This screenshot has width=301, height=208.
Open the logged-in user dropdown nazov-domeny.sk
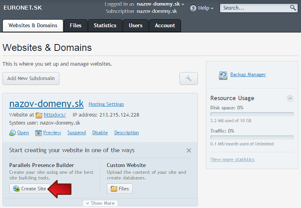pyautogui.click(x=161, y=4)
